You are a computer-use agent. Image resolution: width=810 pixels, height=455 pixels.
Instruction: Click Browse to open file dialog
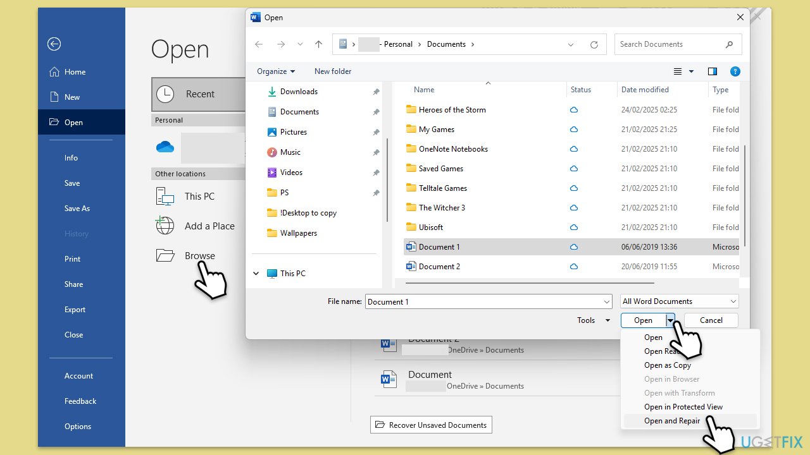point(199,256)
